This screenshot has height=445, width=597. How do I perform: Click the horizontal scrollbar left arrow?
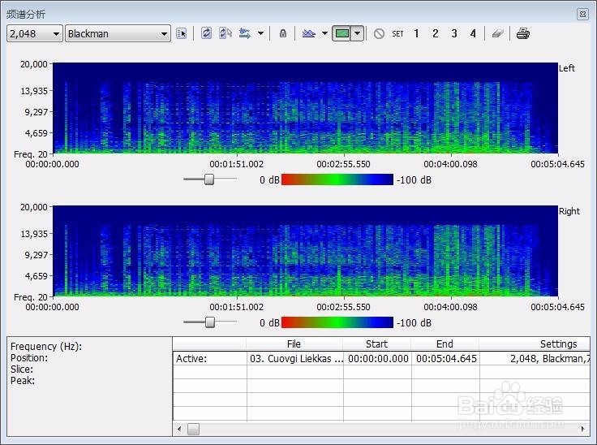pos(179,429)
